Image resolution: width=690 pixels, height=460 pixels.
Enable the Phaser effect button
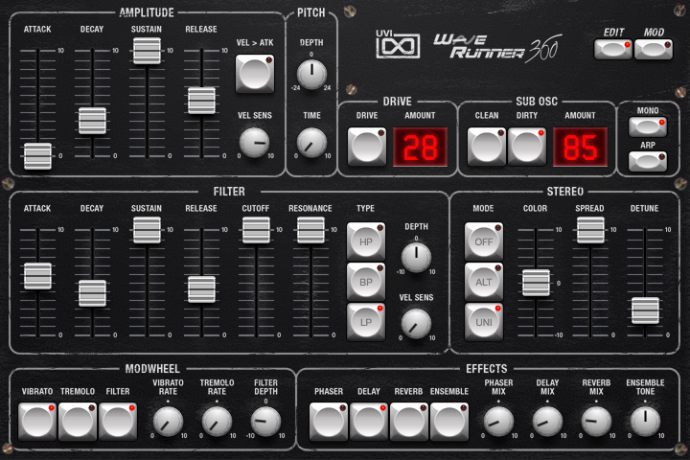point(329,422)
